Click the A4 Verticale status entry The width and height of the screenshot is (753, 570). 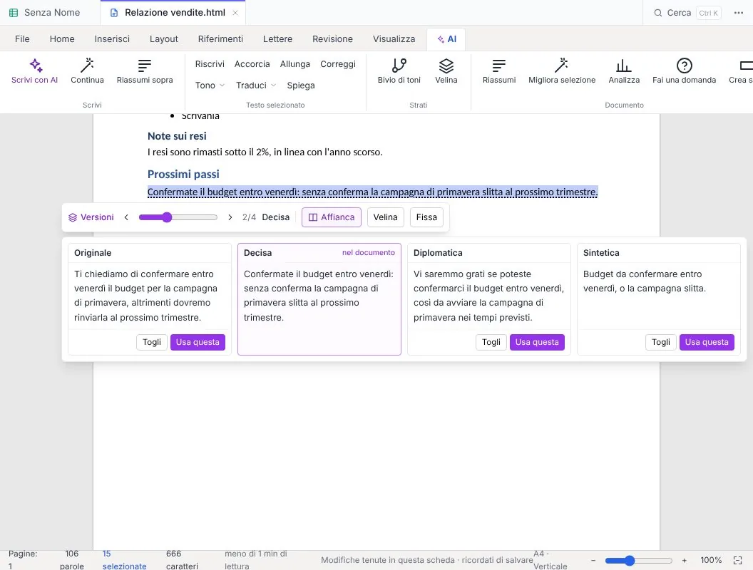click(550, 560)
